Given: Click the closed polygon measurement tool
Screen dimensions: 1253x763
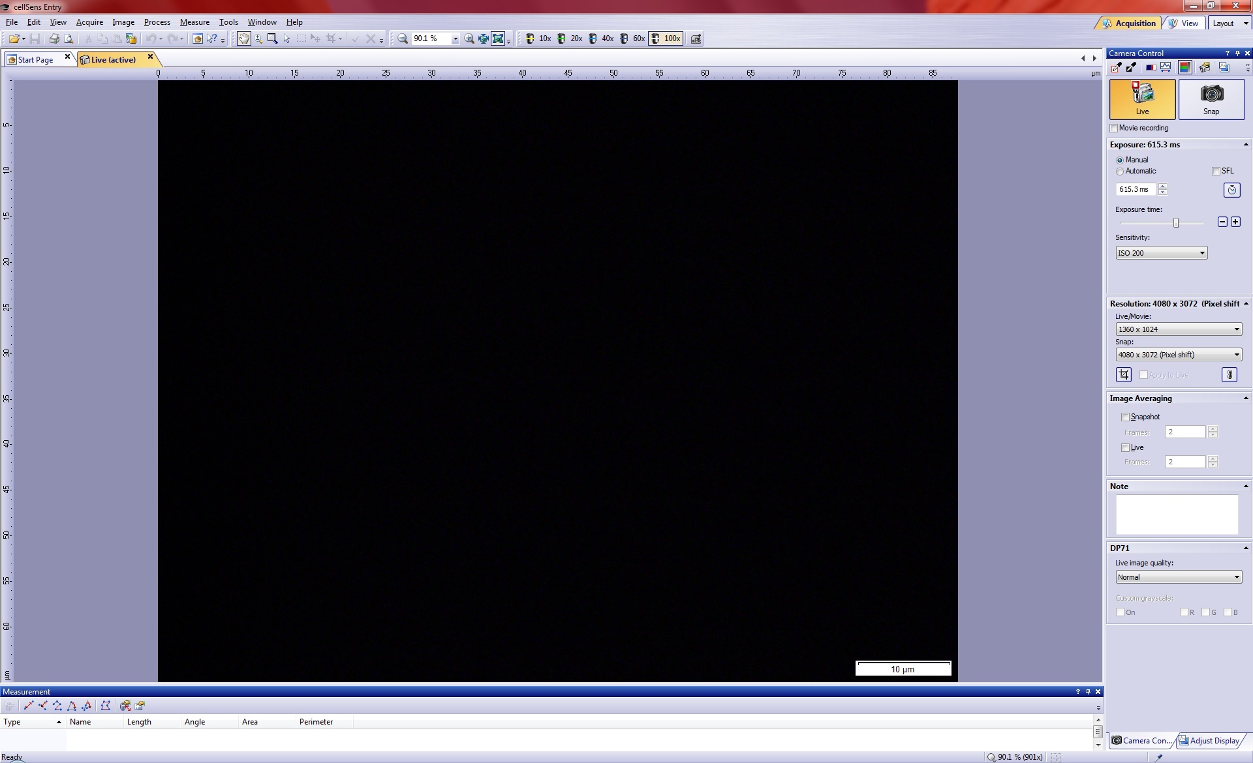Looking at the screenshot, I should (x=105, y=706).
